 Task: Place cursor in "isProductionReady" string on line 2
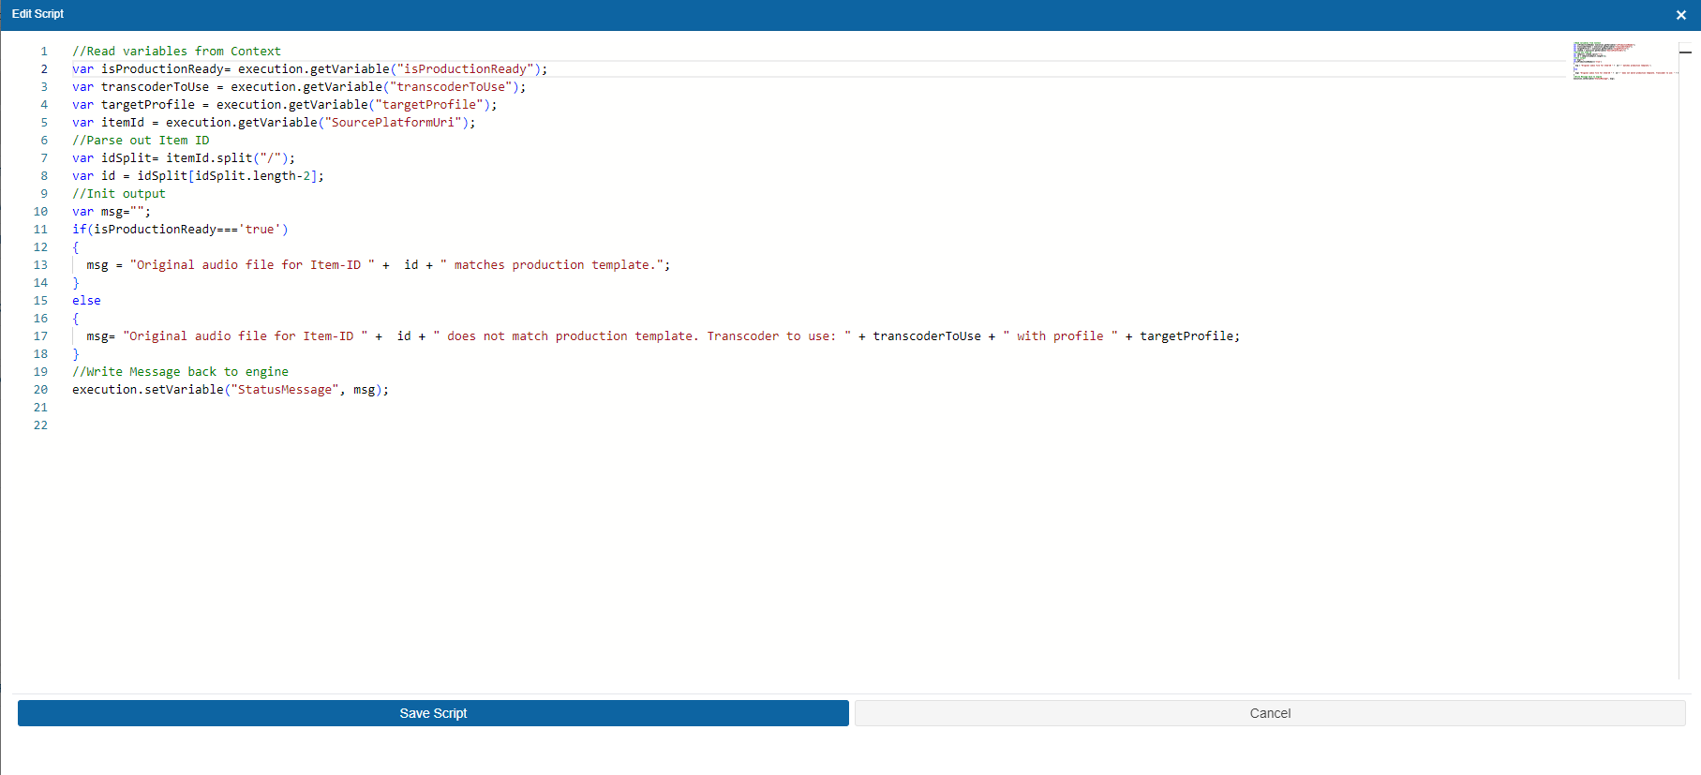tap(465, 69)
